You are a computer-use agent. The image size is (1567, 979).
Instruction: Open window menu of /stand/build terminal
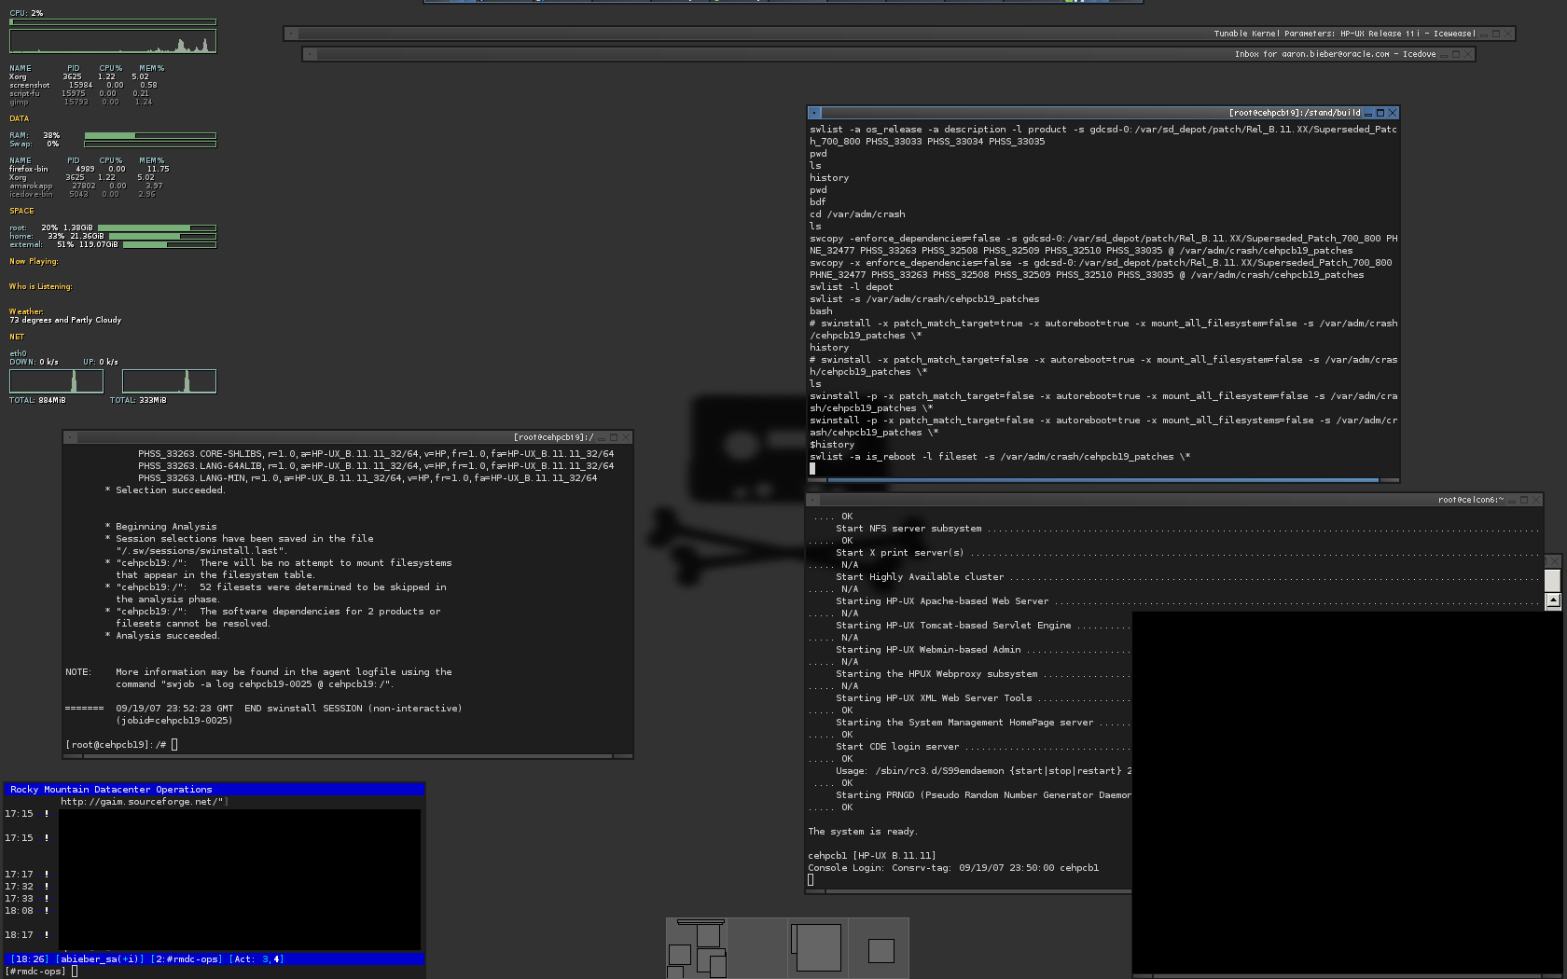click(813, 113)
